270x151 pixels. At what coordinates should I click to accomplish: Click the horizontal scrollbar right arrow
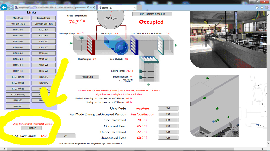pyautogui.click(x=262, y=149)
